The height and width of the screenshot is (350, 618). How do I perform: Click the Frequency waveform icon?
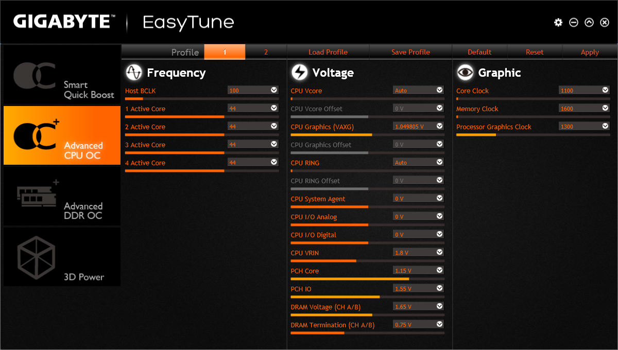pos(133,73)
